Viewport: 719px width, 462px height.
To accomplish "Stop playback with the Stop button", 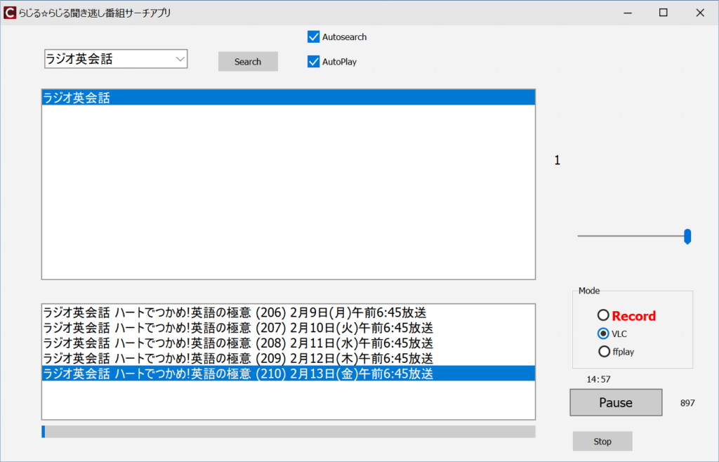I will coord(602,442).
